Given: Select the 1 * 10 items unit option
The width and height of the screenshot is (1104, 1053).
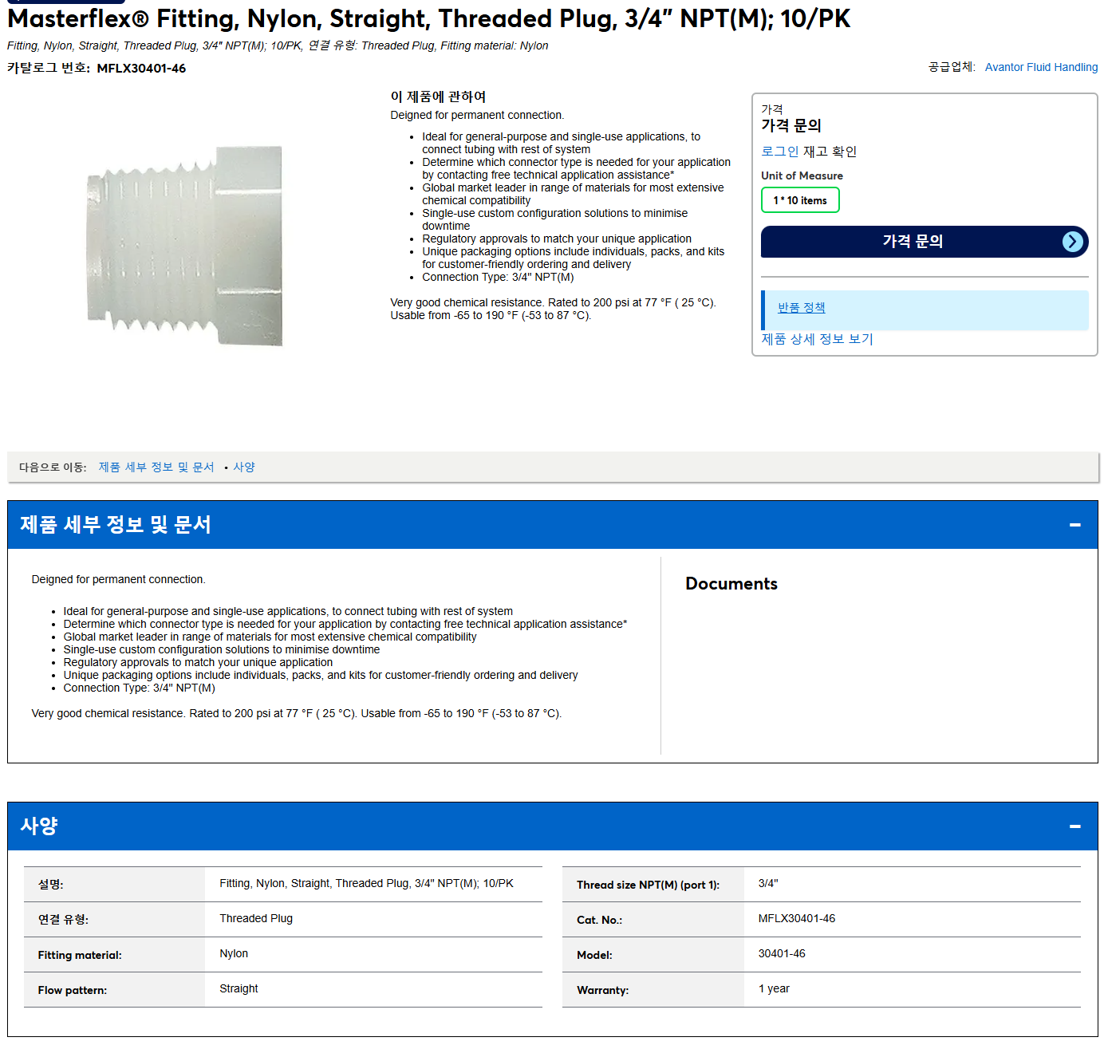Looking at the screenshot, I should pos(800,200).
